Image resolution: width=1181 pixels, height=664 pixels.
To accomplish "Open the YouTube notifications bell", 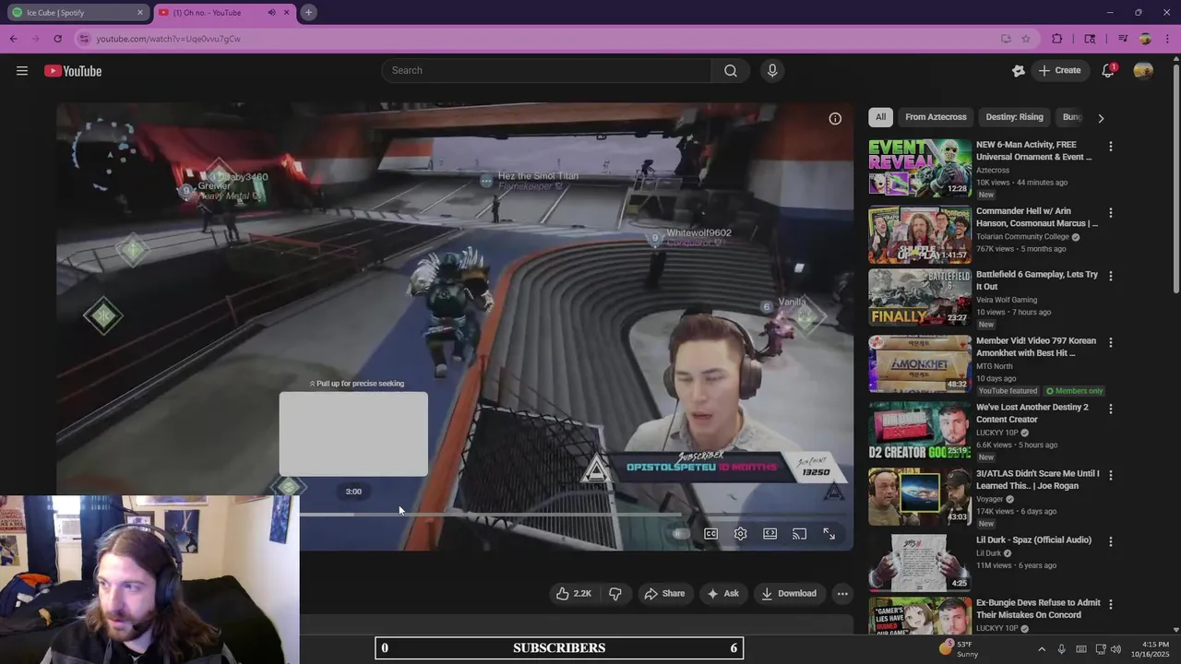I will [1108, 71].
